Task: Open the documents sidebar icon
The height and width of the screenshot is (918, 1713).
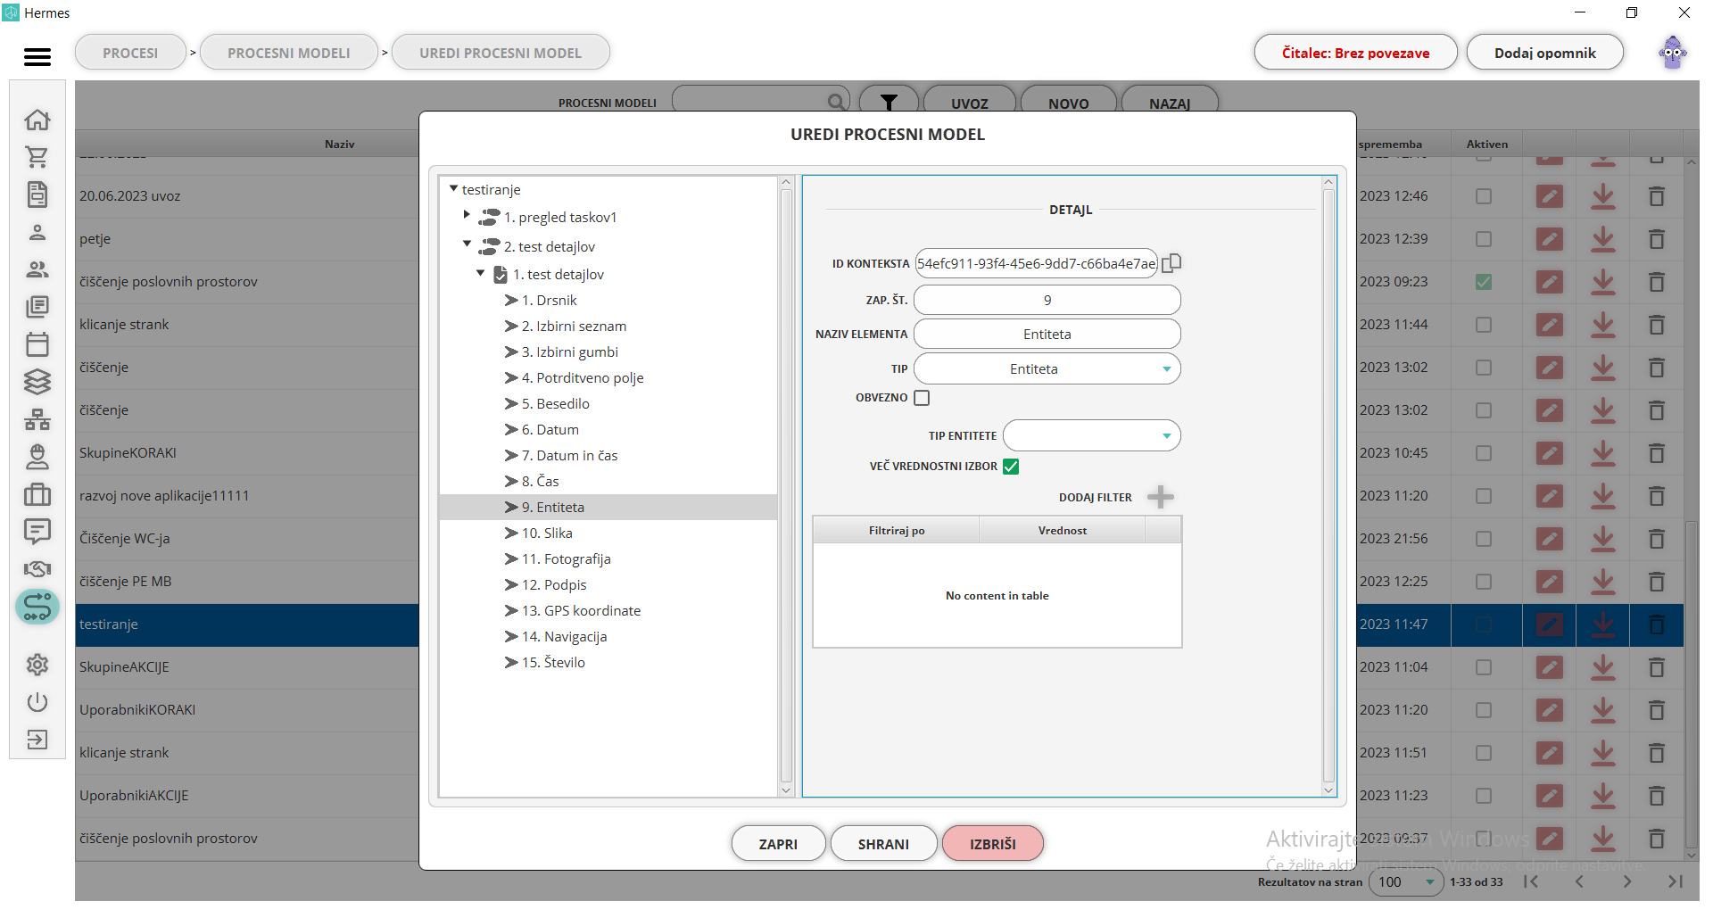Action: click(37, 194)
